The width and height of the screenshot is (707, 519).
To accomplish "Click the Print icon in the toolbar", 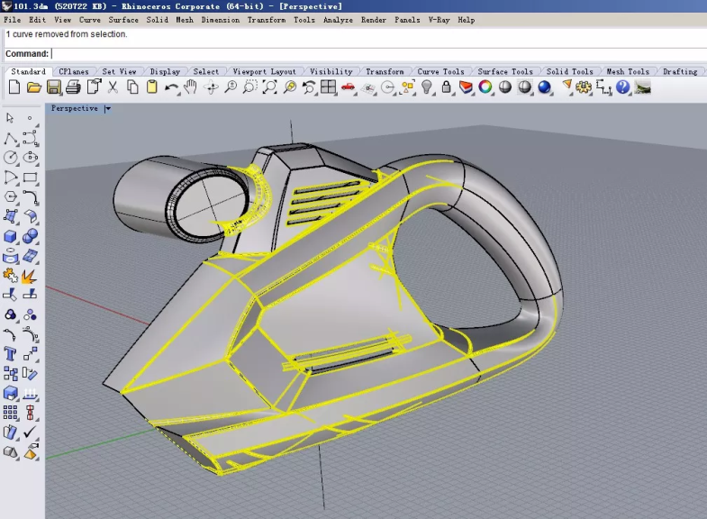I will tap(74, 87).
